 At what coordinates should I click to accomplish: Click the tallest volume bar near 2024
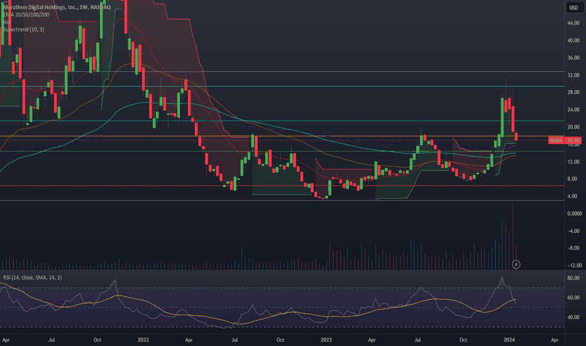[513, 236]
